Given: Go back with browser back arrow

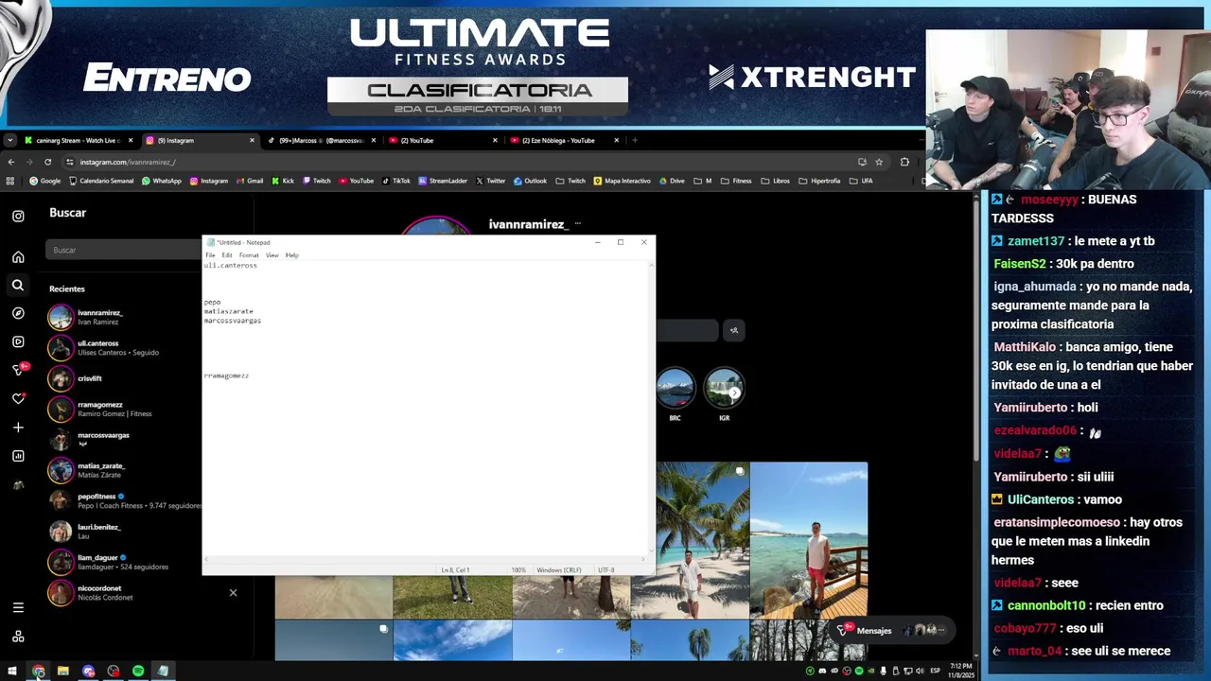Looking at the screenshot, I should coord(11,162).
